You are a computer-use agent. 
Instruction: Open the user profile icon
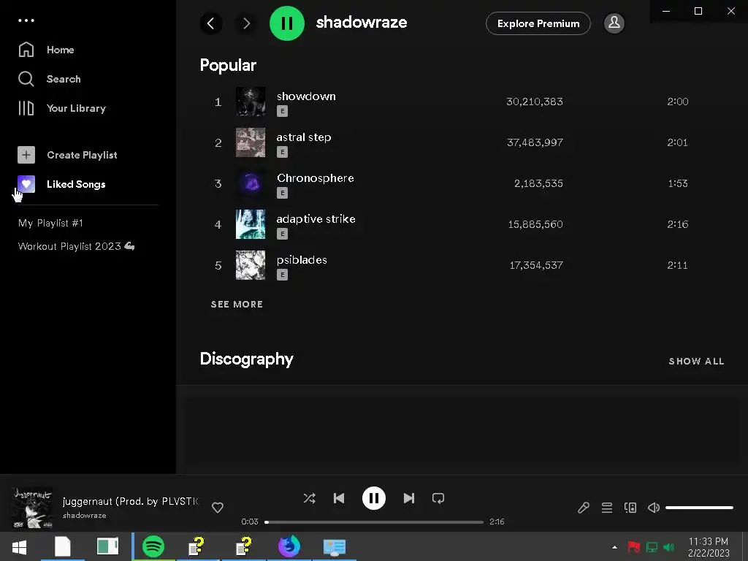[x=614, y=23]
